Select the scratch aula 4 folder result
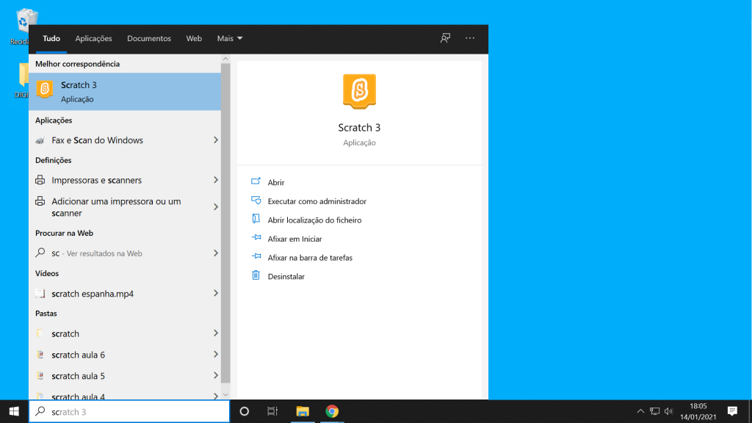Image resolution: width=752 pixels, height=423 pixels. (x=125, y=395)
